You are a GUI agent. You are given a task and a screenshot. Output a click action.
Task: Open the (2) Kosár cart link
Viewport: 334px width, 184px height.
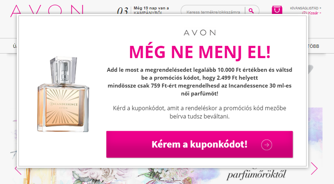pos(310,13)
